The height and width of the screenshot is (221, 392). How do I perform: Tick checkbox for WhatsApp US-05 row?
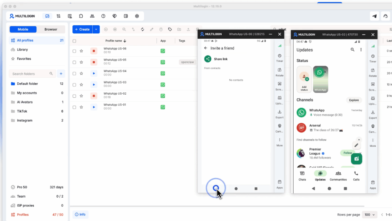click(74, 62)
